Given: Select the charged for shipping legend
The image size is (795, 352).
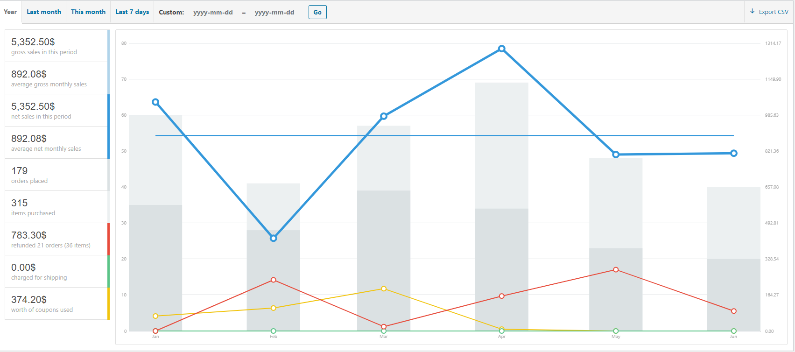Looking at the screenshot, I should click(x=56, y=272).
